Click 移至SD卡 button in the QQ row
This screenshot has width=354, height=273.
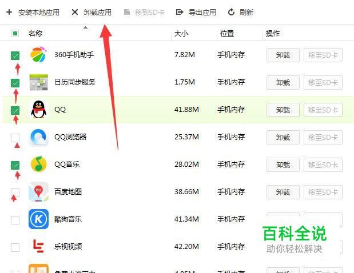(x=323, y=110)
